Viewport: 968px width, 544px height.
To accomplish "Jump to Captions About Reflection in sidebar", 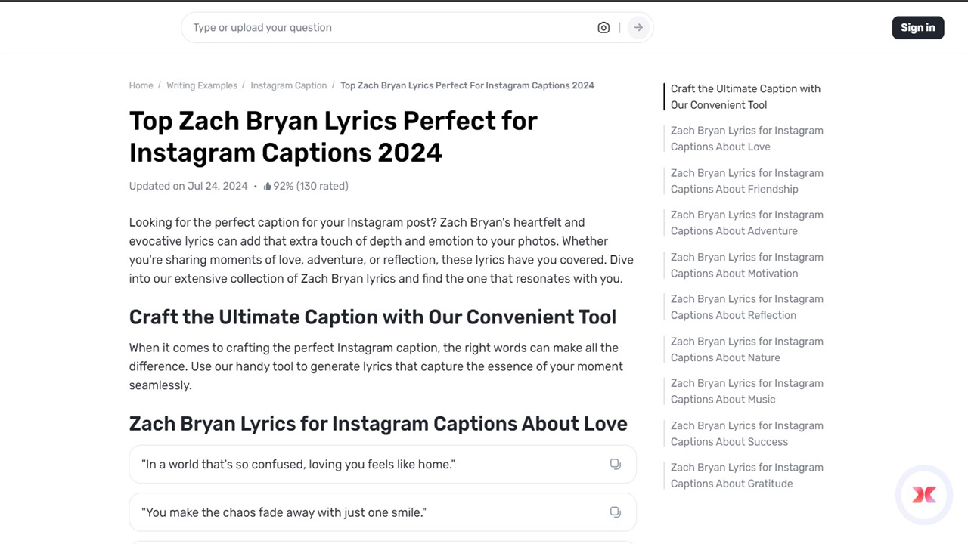I will click(747, 308).
